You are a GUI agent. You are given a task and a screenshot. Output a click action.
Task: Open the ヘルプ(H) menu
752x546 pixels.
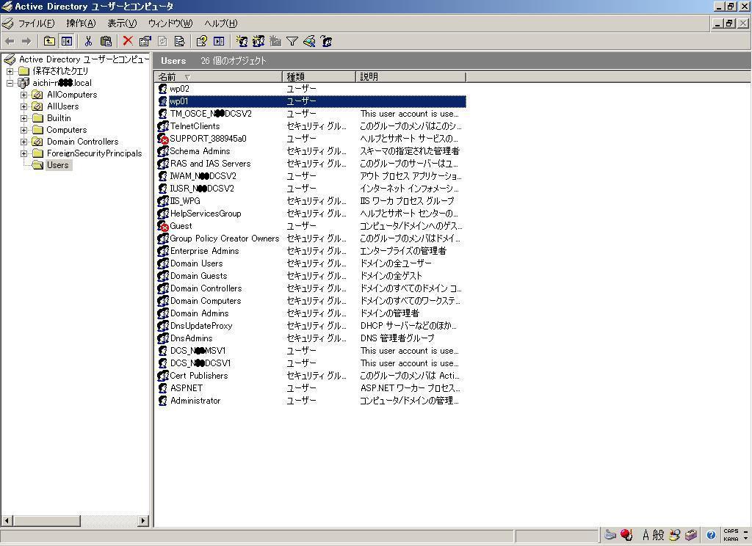point(220,23)
